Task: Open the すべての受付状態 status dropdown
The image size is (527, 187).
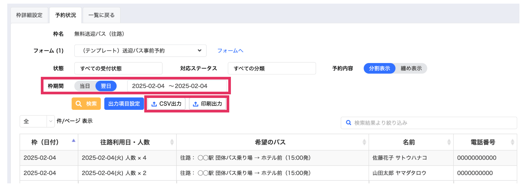Action: coord(118,68)
